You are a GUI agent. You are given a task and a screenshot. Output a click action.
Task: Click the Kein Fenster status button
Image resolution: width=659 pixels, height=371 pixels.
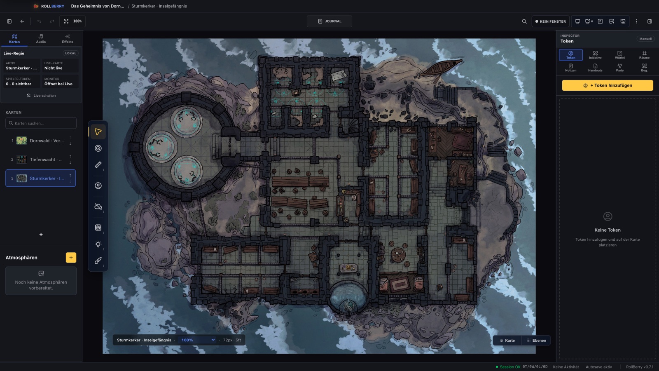[x=550, y=21]
